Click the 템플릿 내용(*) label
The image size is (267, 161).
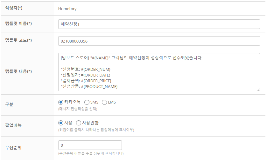tap(18, 71)
